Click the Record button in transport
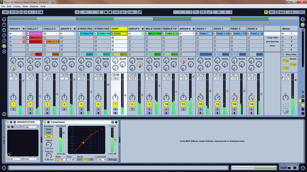 click(x=110, y=12)
